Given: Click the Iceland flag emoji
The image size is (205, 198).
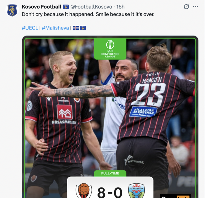Looking at the screenshot, I should coord(76,28).
